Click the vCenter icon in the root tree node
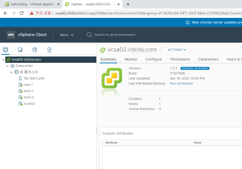Image resolution: width=242 pixels, height=169 pixels. click(9, 60)
